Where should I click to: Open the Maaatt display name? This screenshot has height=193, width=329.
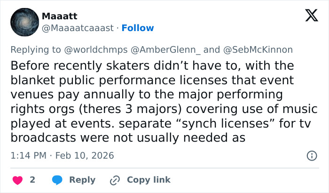[x=60, y=16]
